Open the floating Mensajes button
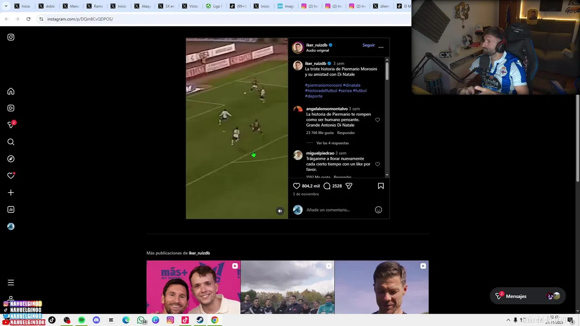 [x=528, y=296]
